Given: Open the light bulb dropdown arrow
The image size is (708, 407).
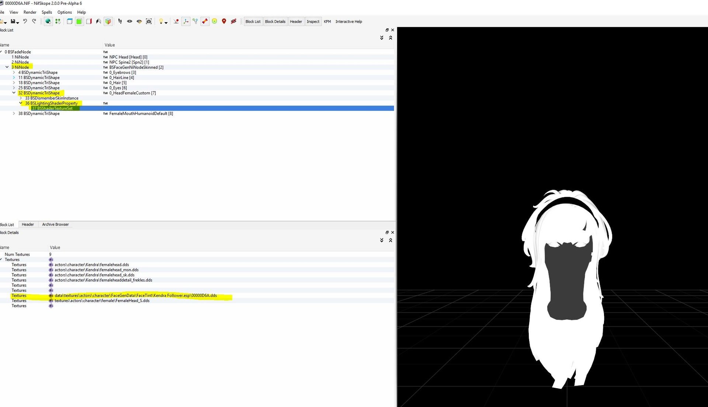Looking at the screenshot, I should pyautogui.click(x=166, y=23).
